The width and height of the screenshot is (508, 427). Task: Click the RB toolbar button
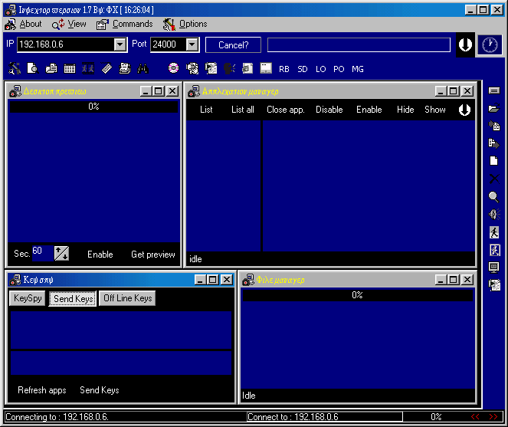point(284,69)
